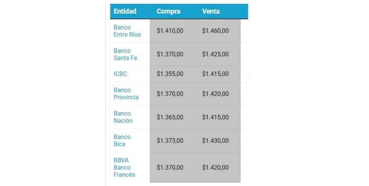The height and width of the screenshot is (186, 369).
Task: Click the Entidad column header
Action: [125, 11]
